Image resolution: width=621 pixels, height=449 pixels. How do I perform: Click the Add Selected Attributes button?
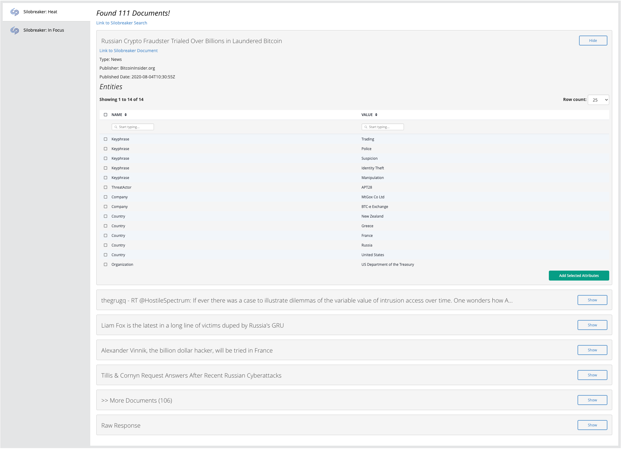579,276
